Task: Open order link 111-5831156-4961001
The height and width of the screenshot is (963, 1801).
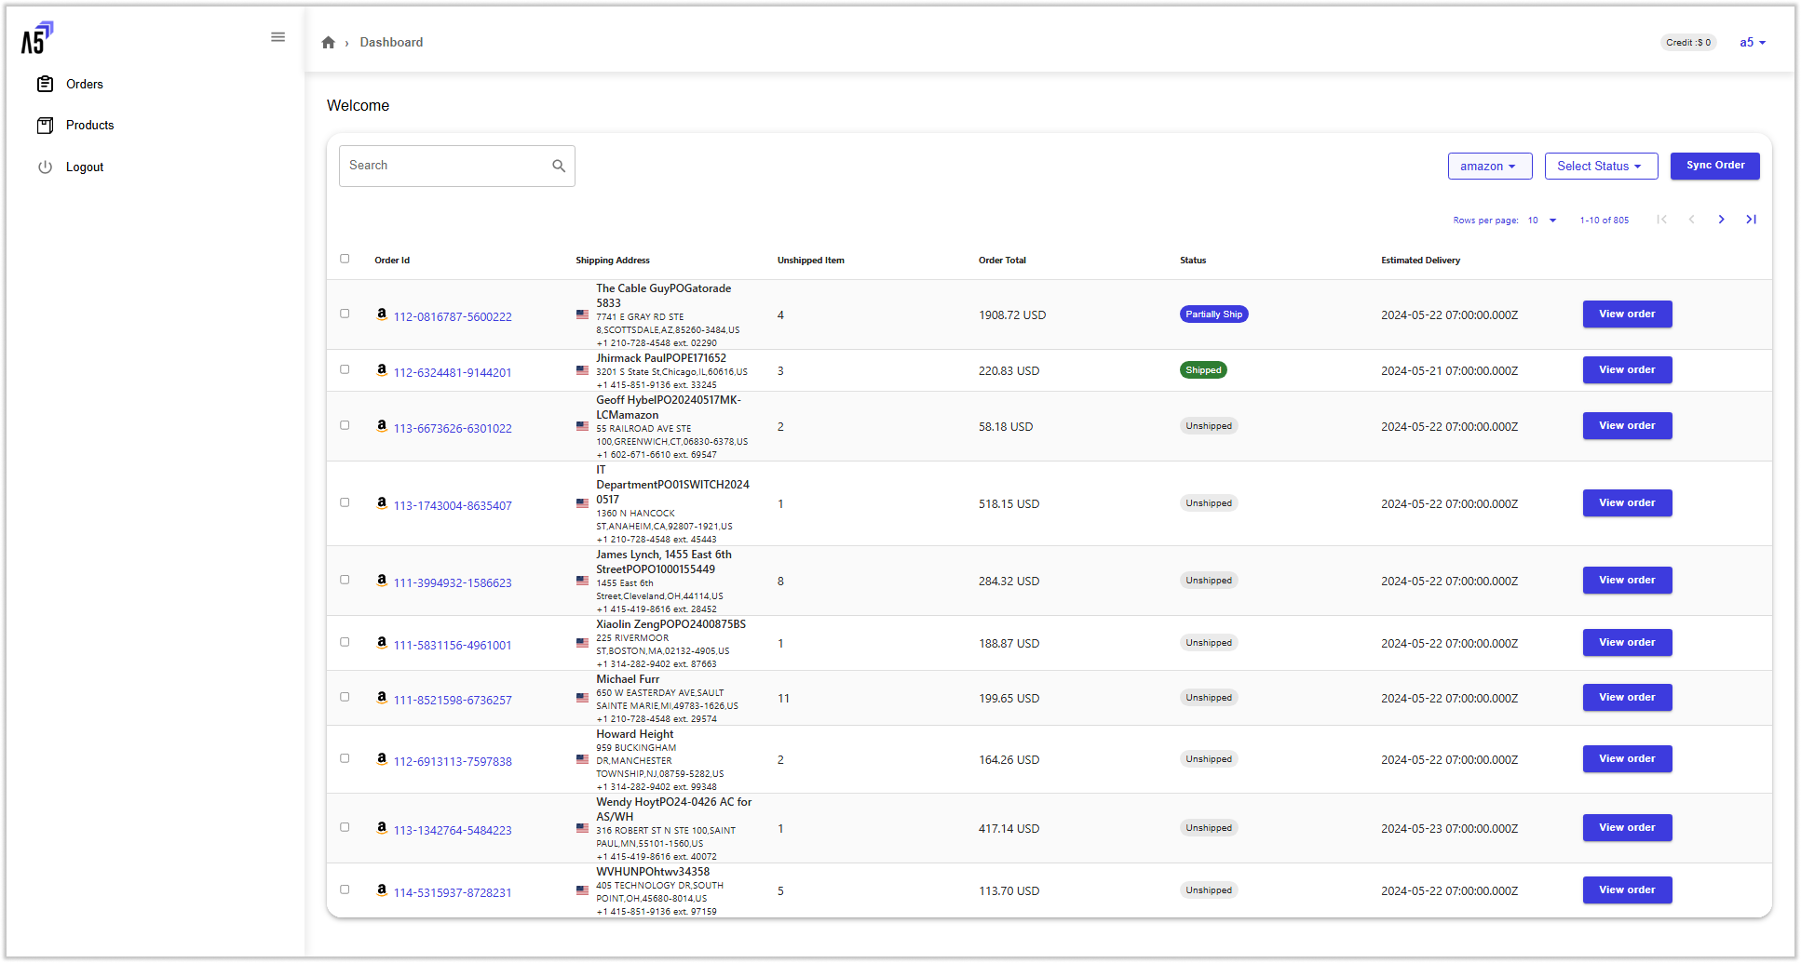Action: (x=453, y=646)
